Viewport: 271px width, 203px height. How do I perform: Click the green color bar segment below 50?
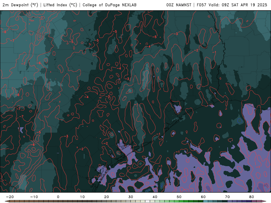coord(181,201)
